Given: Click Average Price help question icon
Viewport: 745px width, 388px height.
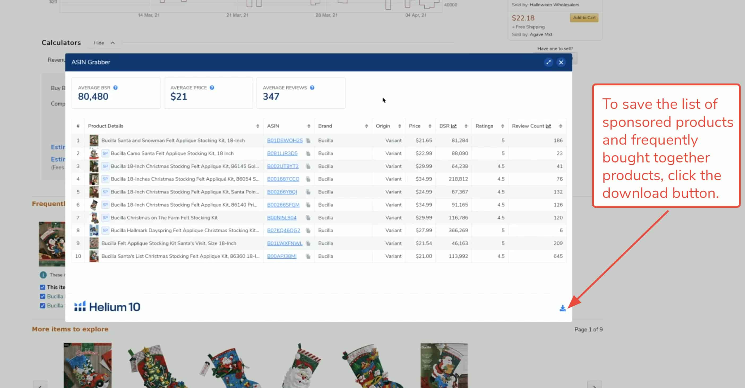Looking at the screenshot, I should 212,87.
